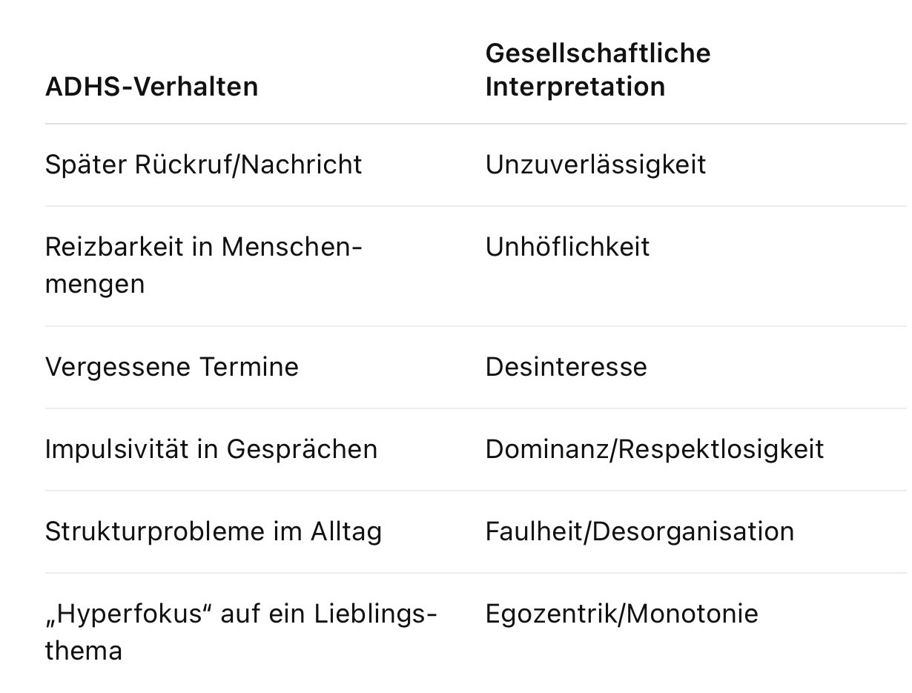Click the word "Respektlosigkeit" after the slash
912x693 pixels.
721,449
